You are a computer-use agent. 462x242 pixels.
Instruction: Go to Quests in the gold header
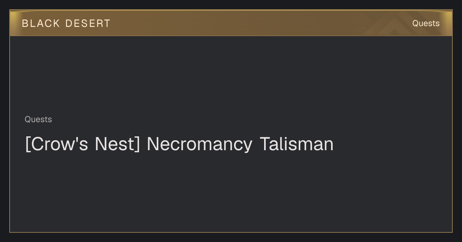tap(426, 23)
